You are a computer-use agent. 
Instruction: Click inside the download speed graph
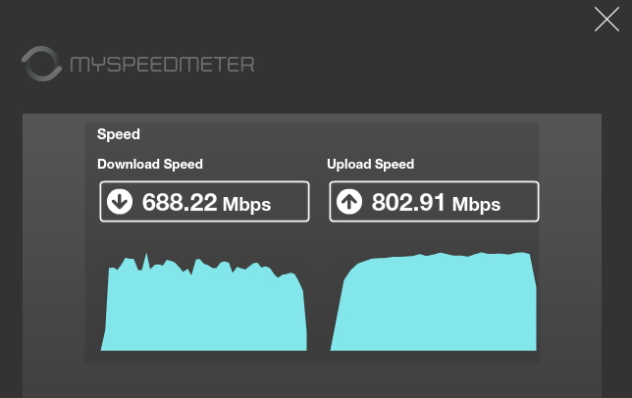coord(203,310)
